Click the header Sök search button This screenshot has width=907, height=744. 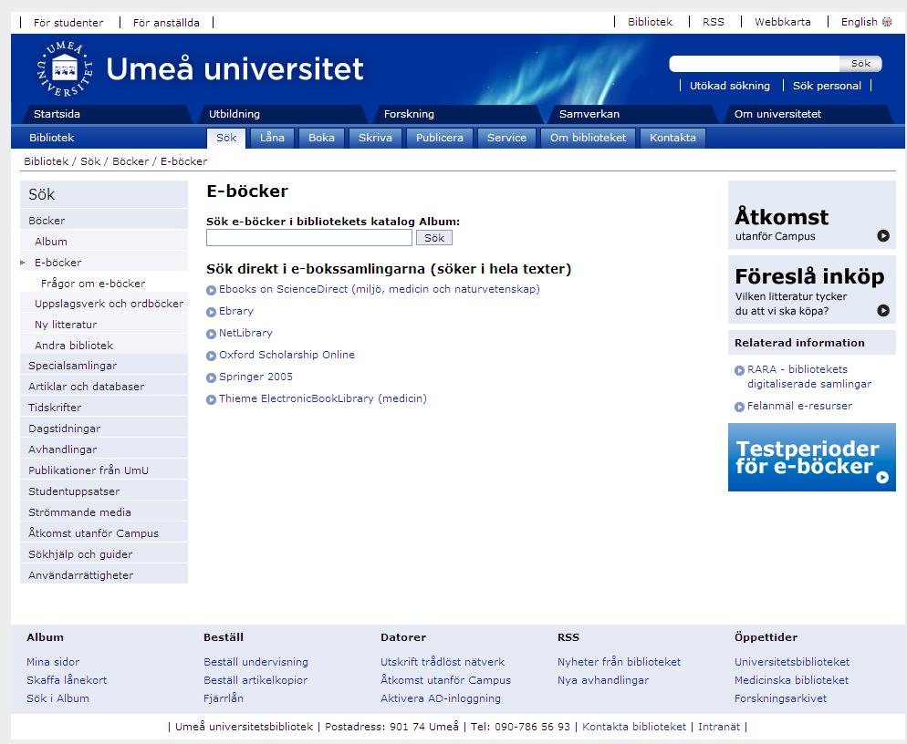pyautogui.click(x=860, y=64)
